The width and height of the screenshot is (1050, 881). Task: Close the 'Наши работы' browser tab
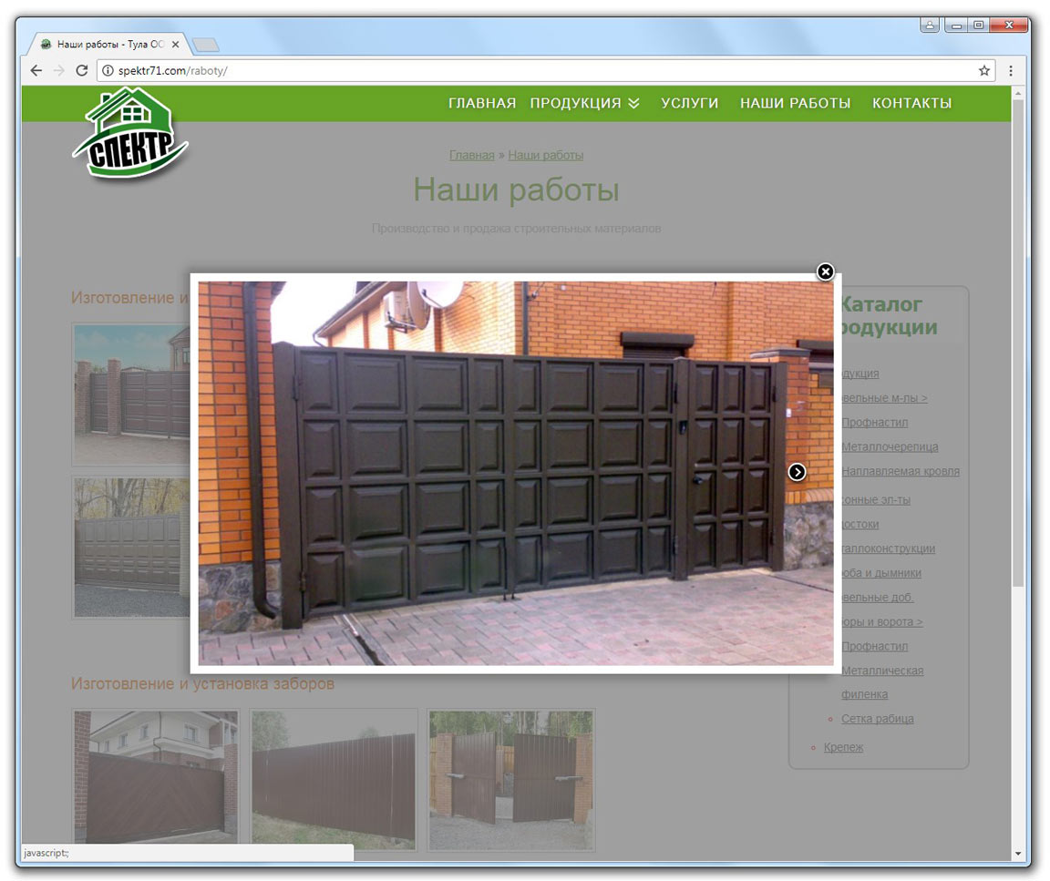[x=175, y=44]
